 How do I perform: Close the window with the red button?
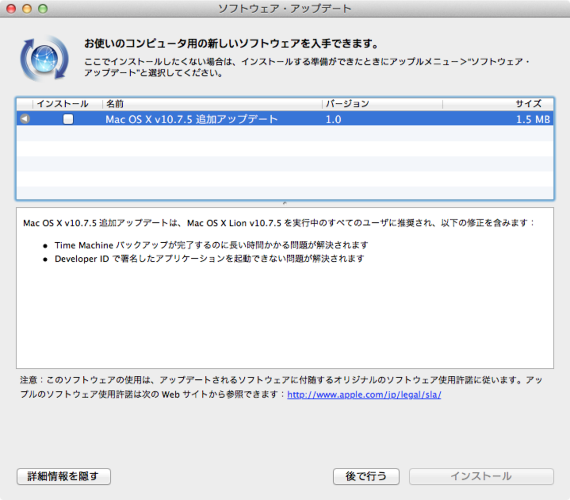11,8
